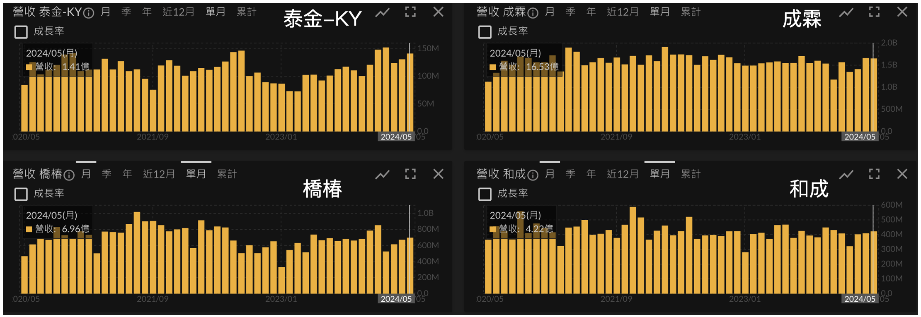Image resolution: width=921 pixels, height=317 pixels.
Task: Show info for 營收 橋椿
Action: (69, 175)
